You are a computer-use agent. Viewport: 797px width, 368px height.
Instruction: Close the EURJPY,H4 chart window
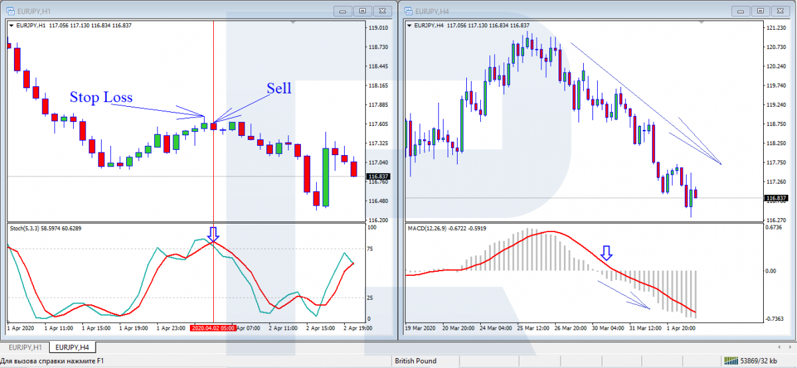click(x=781, y=11)
